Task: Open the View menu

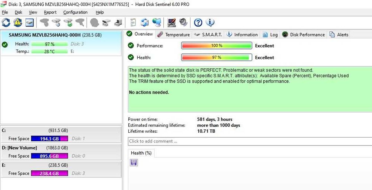Action: click(33, 12)
